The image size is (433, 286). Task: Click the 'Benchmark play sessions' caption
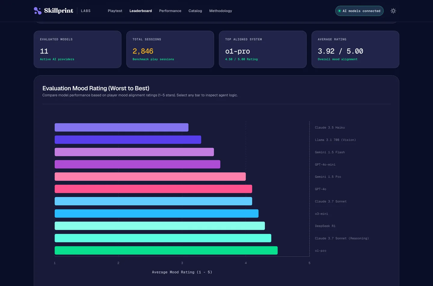153,59
